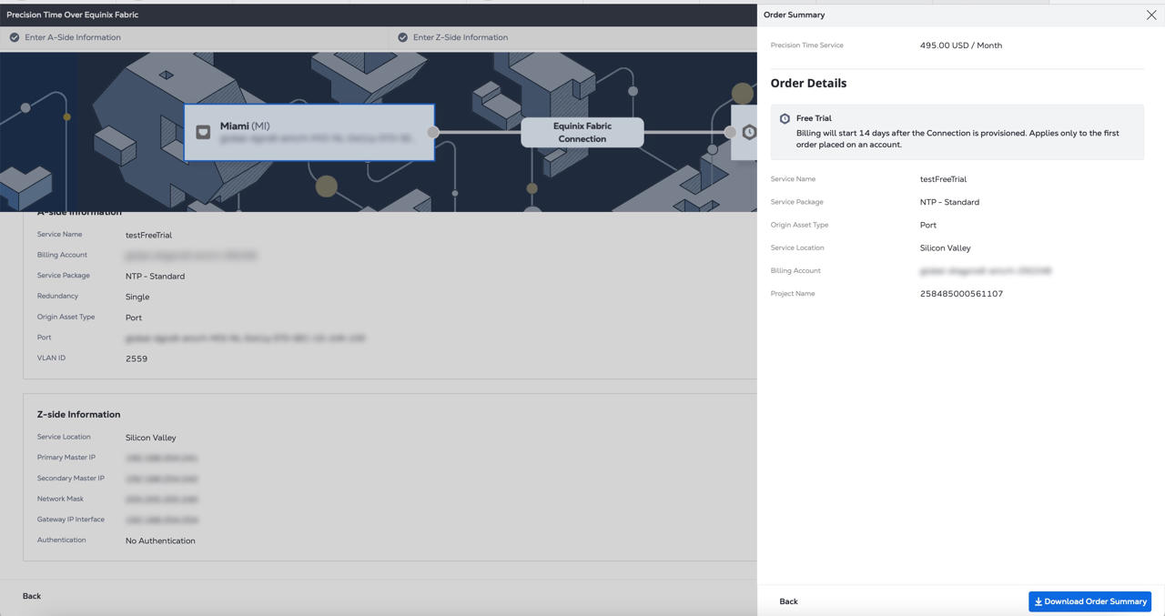The height and width of the screenshot is (616, 1165).
Task: Click the Free Trial billing notice text
Action: pyautogui.click(x=957, y=138)
